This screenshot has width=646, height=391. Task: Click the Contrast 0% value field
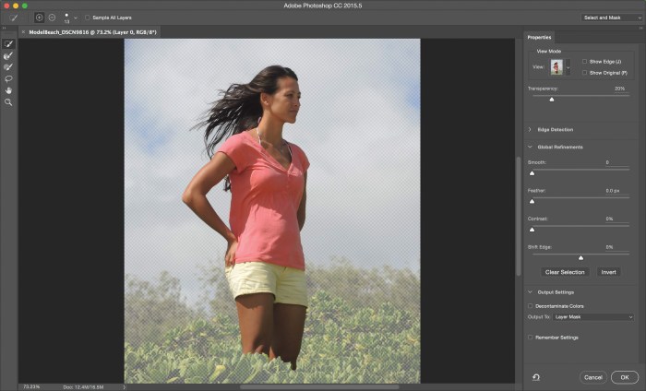(616, 219)
